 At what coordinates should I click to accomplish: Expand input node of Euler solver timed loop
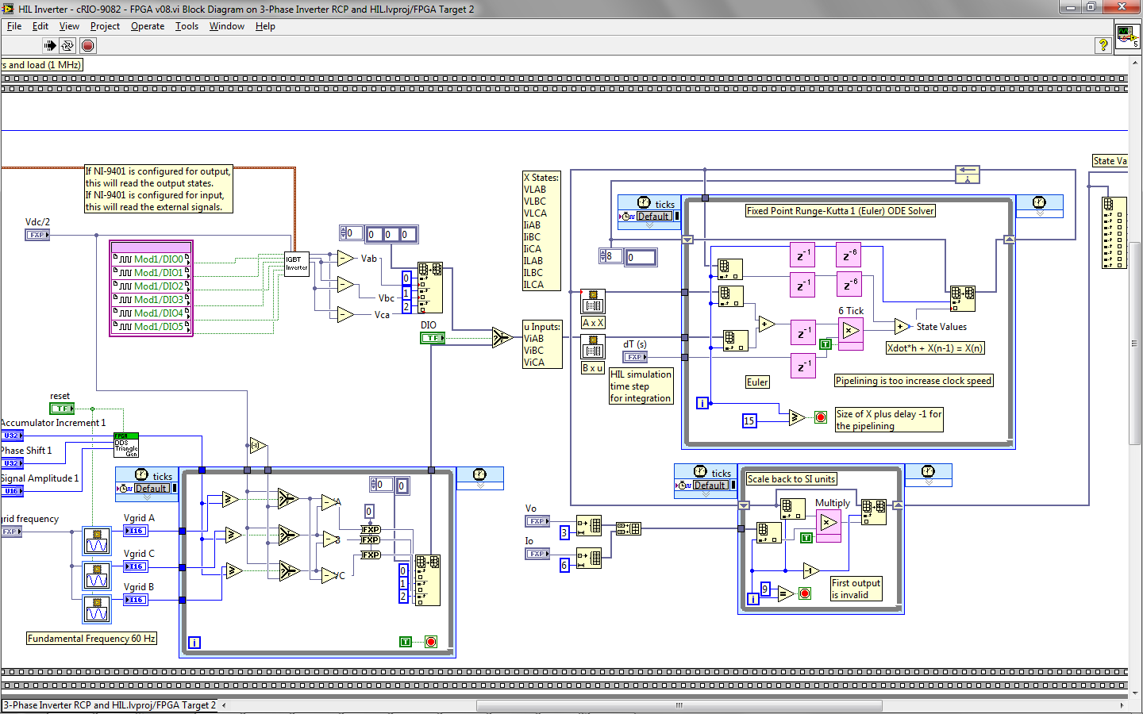pyautogui.click(x=649, y=225)
